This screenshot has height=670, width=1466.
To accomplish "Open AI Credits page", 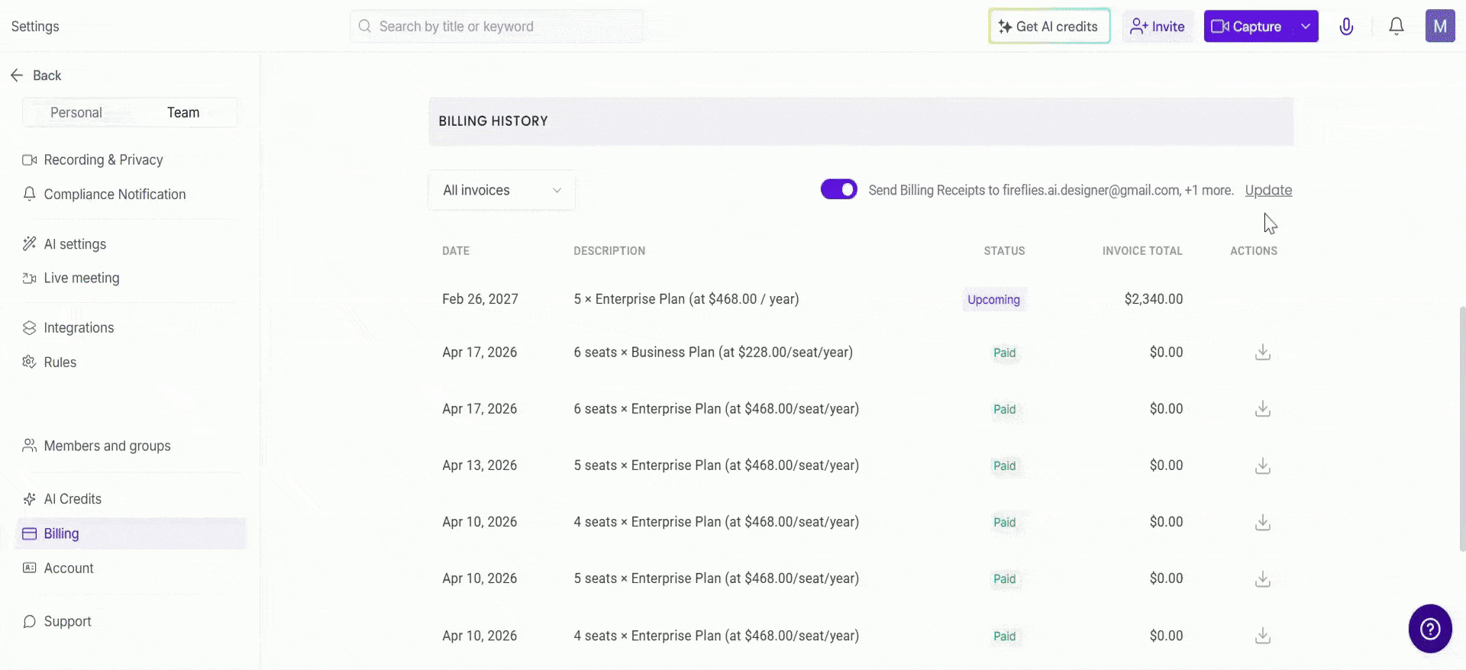I will 73,499.
